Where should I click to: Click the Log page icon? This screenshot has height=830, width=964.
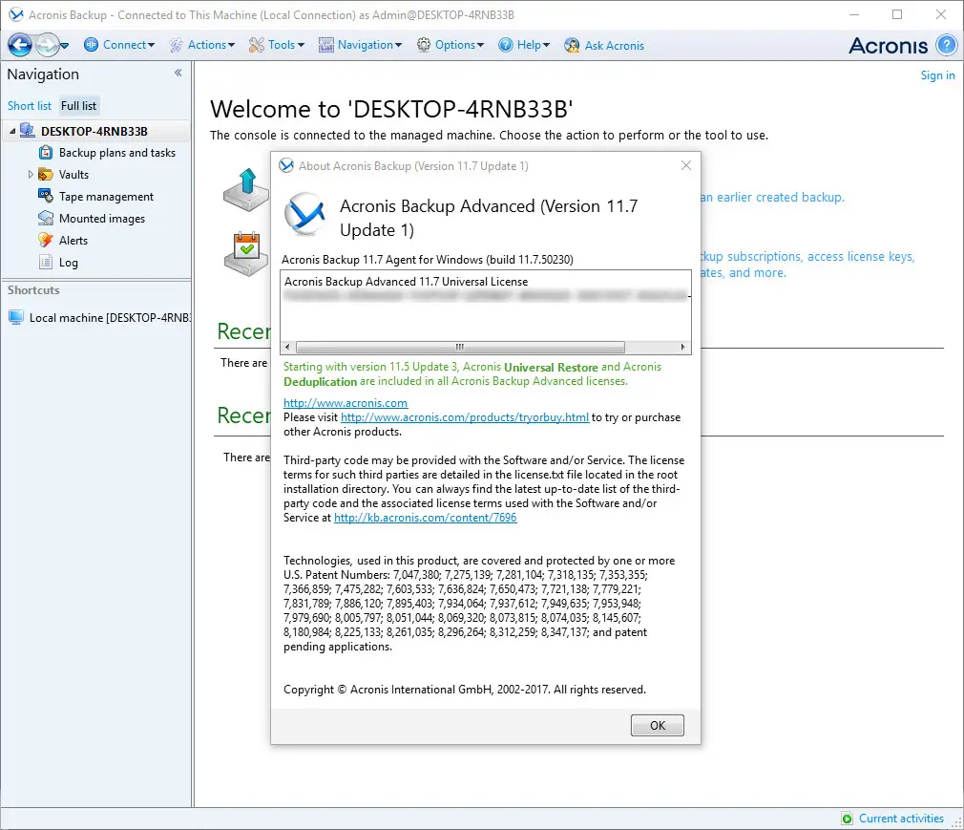[x=46, y=262]
